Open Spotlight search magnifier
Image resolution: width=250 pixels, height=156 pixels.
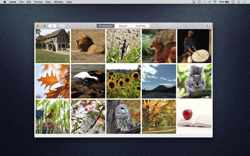coord(239,2)
